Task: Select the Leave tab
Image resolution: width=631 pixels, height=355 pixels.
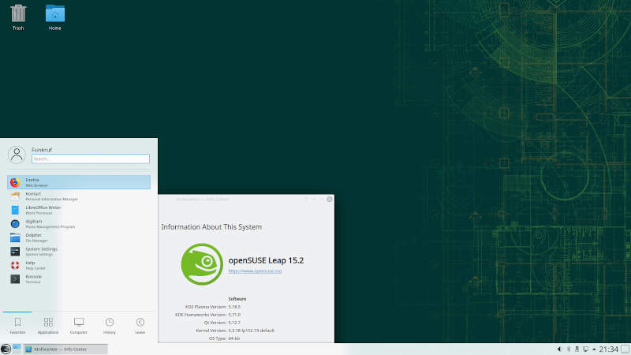Action: (x=140, y=325)
